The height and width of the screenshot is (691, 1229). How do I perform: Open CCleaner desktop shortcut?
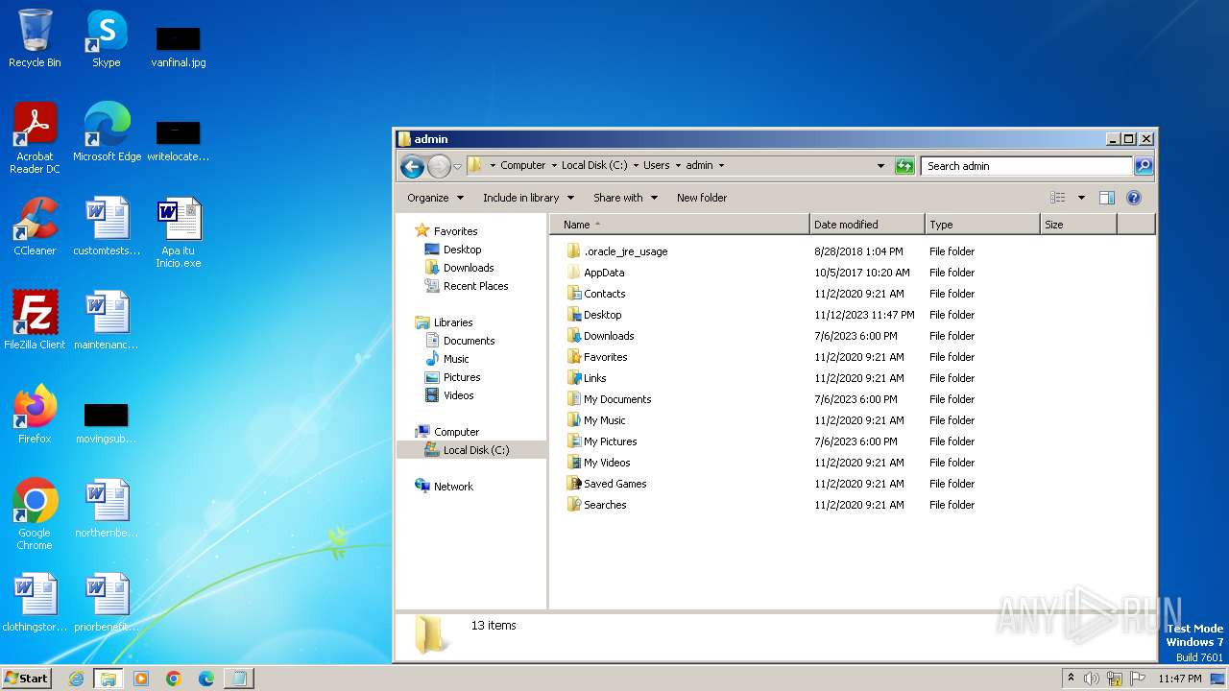(35, 226)
